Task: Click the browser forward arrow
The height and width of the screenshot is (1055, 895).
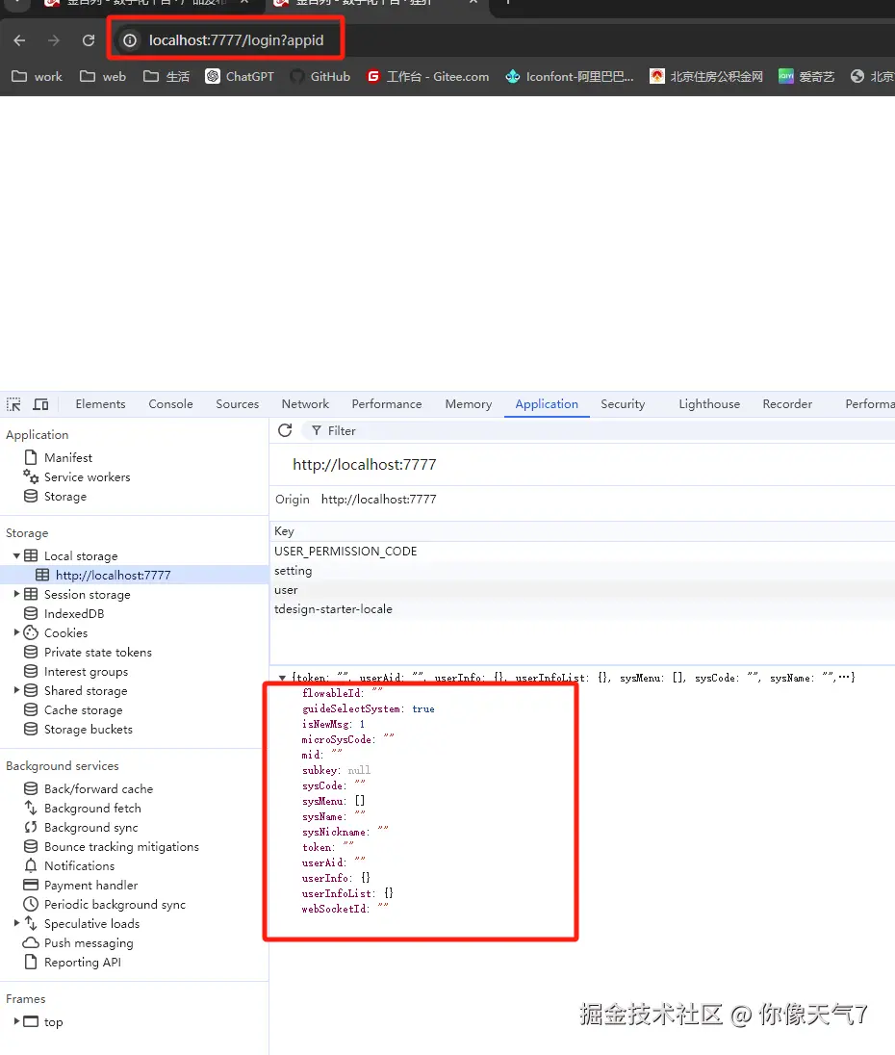Action: (x=54, y=40)
